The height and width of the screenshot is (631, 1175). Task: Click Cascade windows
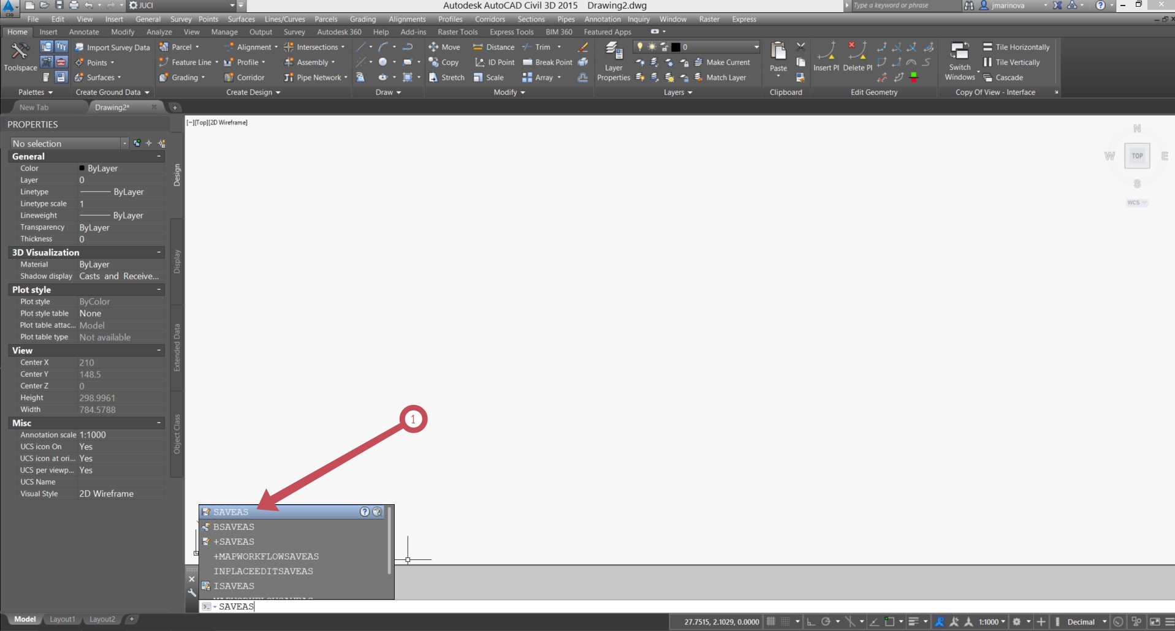[1003, 78]
